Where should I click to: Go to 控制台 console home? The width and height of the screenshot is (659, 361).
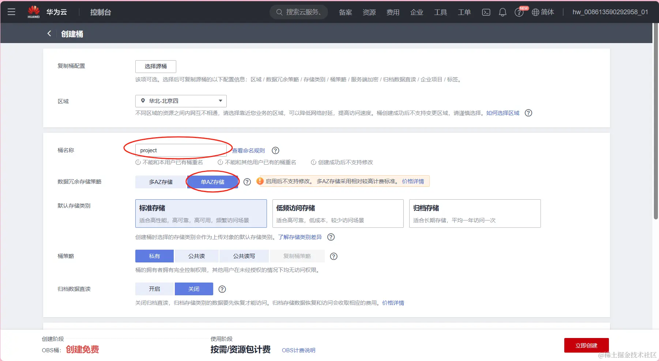click(x=101, y=12)
